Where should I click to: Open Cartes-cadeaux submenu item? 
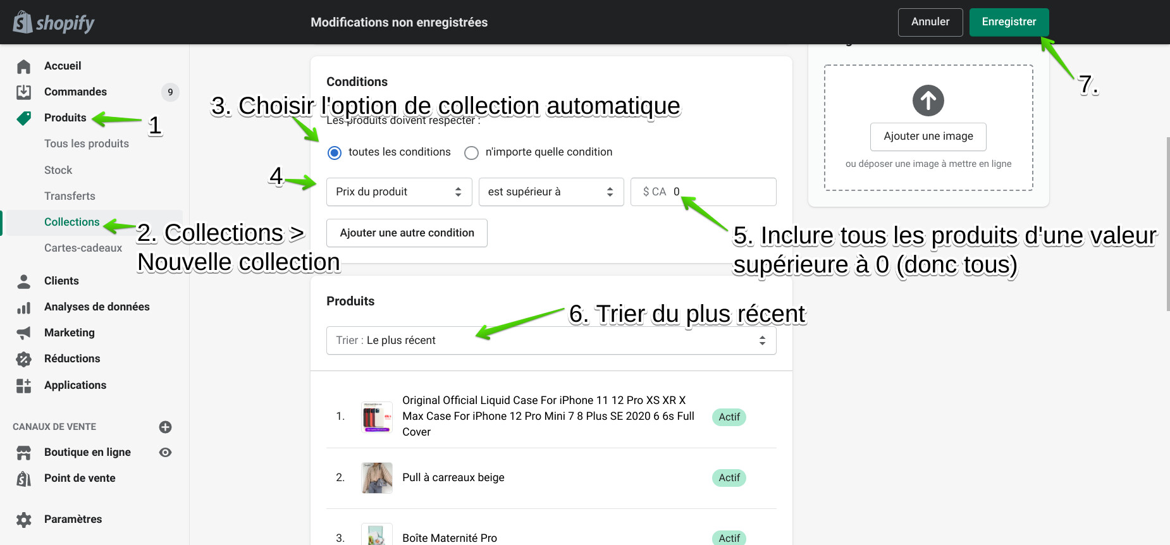coord(83,248)
